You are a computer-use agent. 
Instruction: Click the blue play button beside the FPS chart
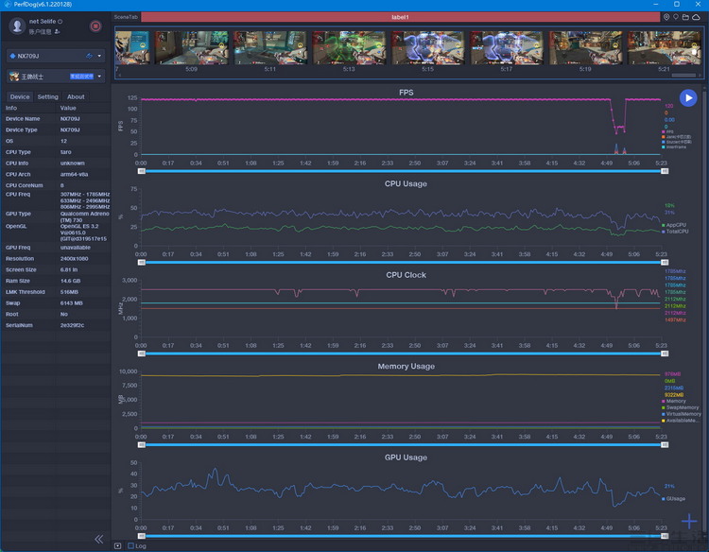tap(688, 97)
